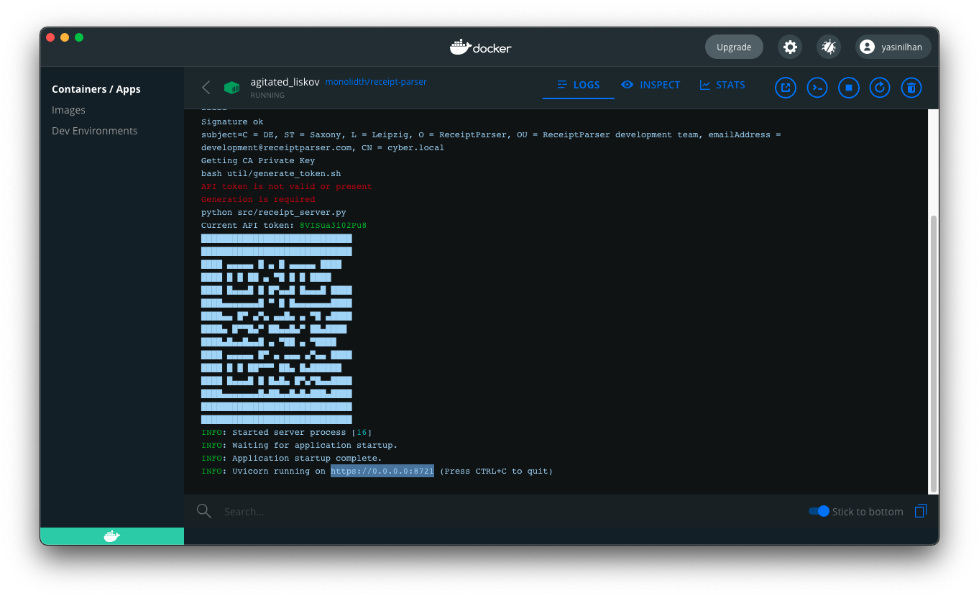
Task: Disable the Stick to bottom toggle
Action: [818, 511]
